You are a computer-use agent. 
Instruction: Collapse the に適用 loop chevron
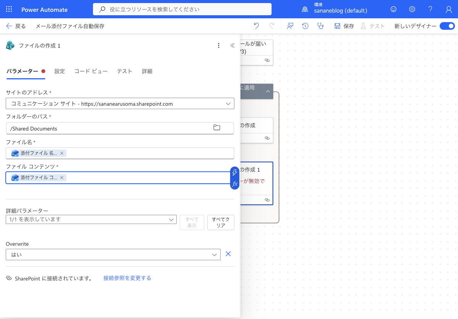[x=268, y=91]
